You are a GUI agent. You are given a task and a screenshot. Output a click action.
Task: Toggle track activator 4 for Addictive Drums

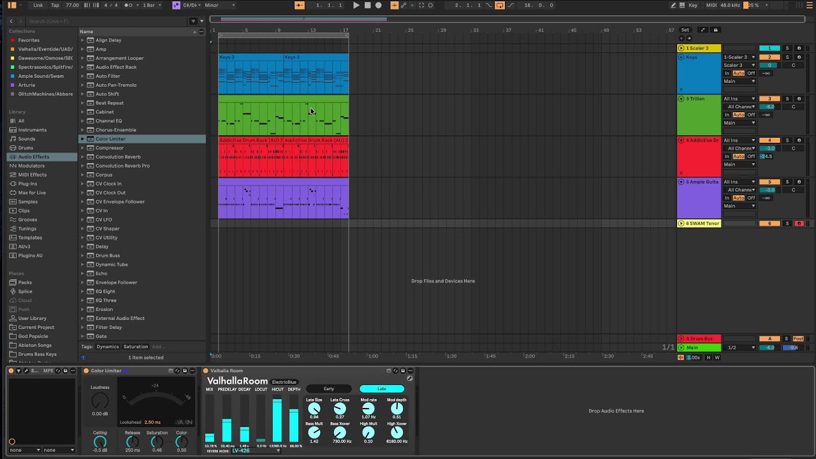point(769,140)
